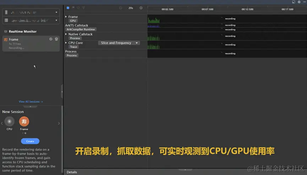Click the Trace tag under CPU Core
307x175 pixels.
click(73, 47)
